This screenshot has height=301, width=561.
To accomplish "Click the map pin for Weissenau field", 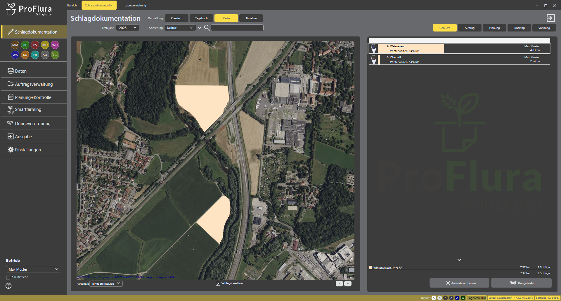I will [x=374, y=48].
